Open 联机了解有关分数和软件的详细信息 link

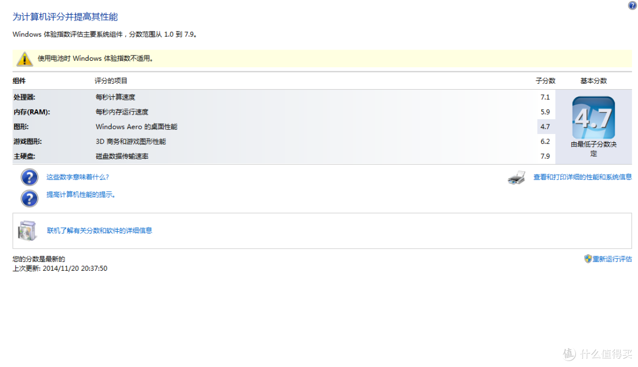click(99, 231)
